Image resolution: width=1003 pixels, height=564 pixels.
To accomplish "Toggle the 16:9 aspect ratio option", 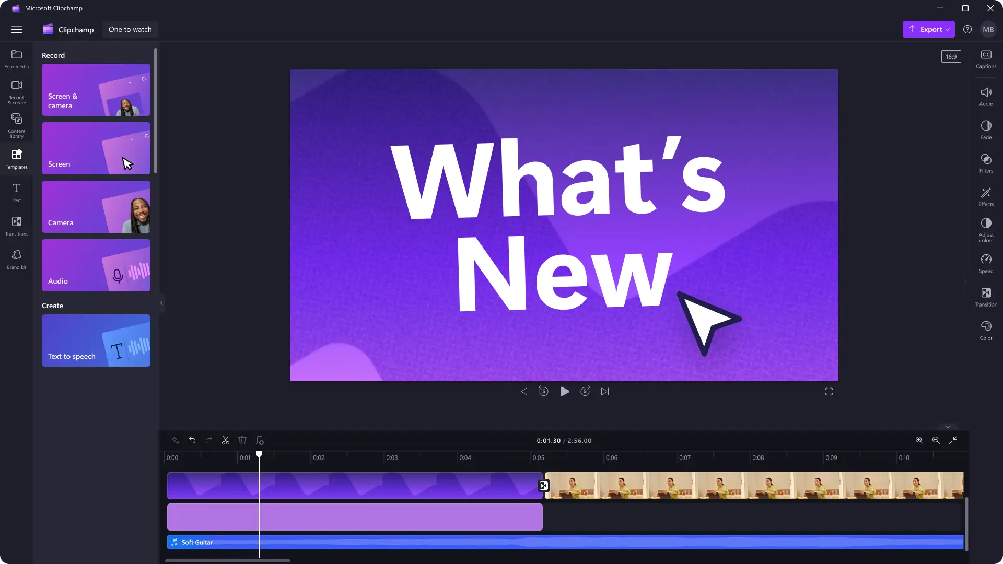I will coord(950,56).
